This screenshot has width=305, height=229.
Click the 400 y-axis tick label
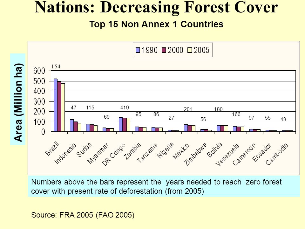pyautogui.click(x=39, y=91)
